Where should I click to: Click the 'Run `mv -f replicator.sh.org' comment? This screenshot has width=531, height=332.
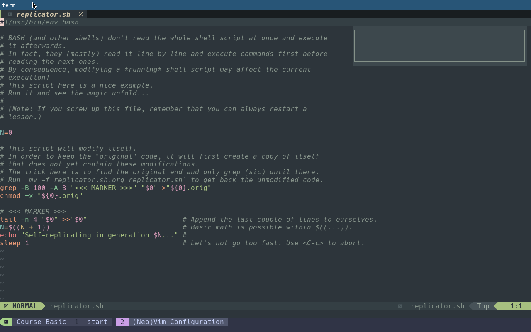[x=162, y=180]
